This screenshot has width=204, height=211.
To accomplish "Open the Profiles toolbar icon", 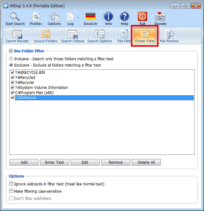I will tap(36, 17).
